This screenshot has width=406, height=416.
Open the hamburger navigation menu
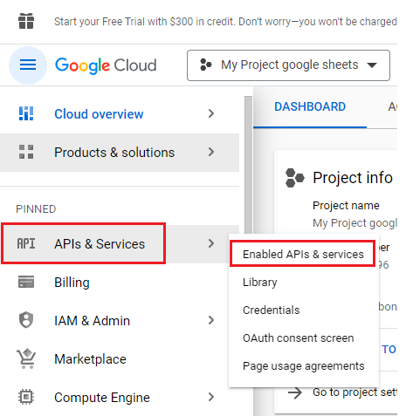tap(28, 65)
